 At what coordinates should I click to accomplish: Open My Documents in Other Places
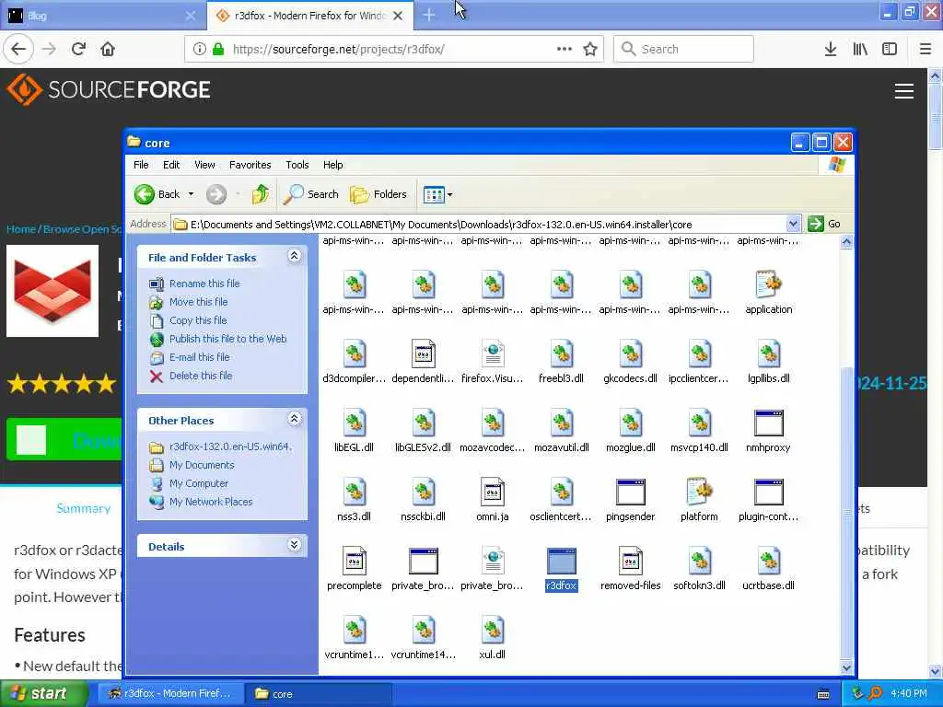click(x=202, y=465)
